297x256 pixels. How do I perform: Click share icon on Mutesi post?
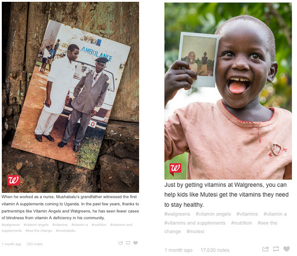tap(265, 249)
